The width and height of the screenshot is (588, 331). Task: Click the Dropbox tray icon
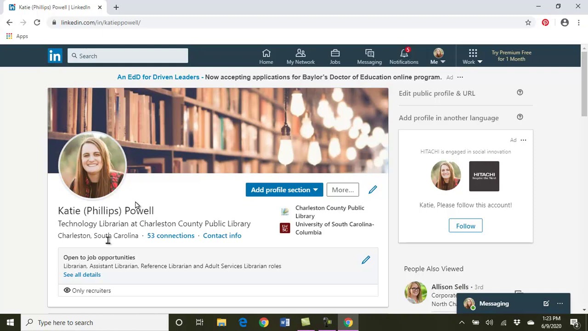point(517,322)
